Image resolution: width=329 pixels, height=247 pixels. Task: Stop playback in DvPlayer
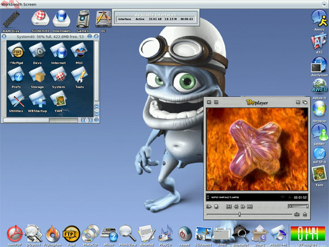pos(216,207)
